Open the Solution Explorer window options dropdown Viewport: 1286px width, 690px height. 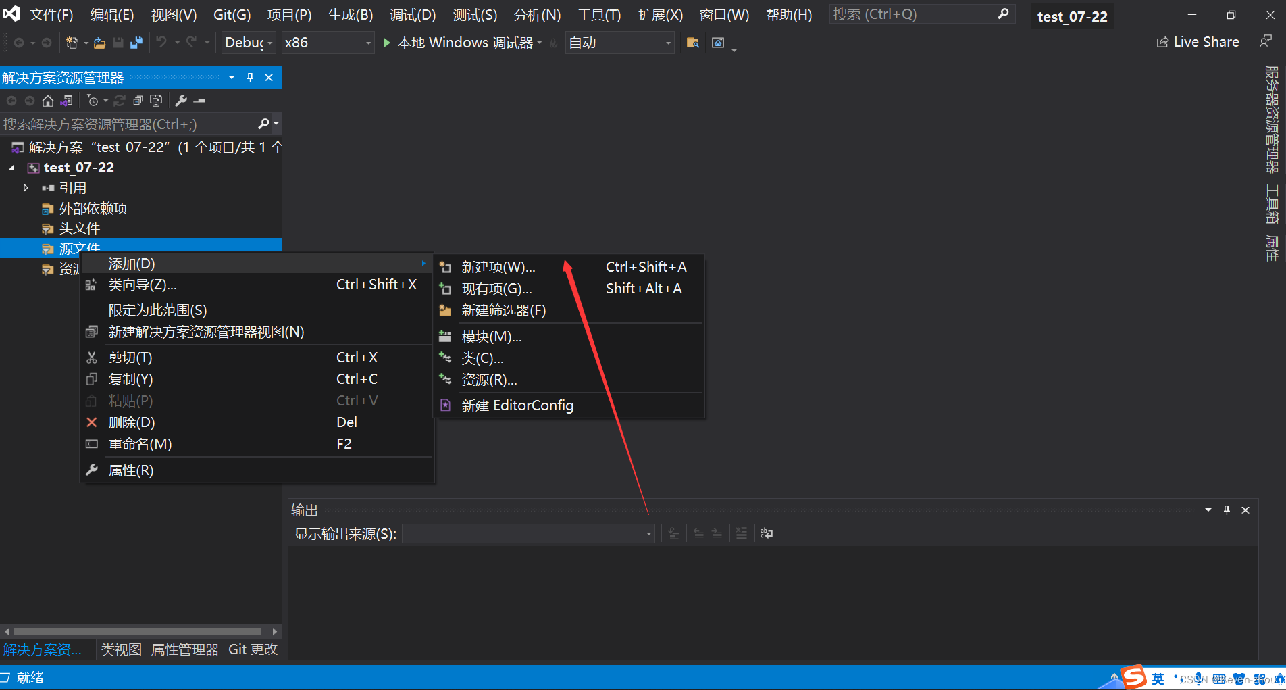pyautogui.click(x=232, y=78)
